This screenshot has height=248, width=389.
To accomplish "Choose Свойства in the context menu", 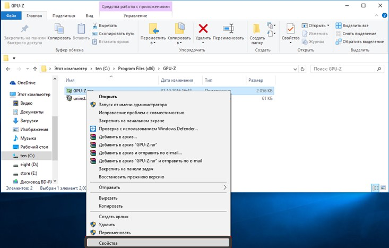I will pos(159,243).
